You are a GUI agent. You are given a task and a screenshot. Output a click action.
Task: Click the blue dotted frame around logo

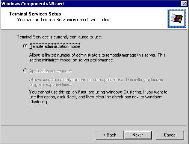[177, 10]
